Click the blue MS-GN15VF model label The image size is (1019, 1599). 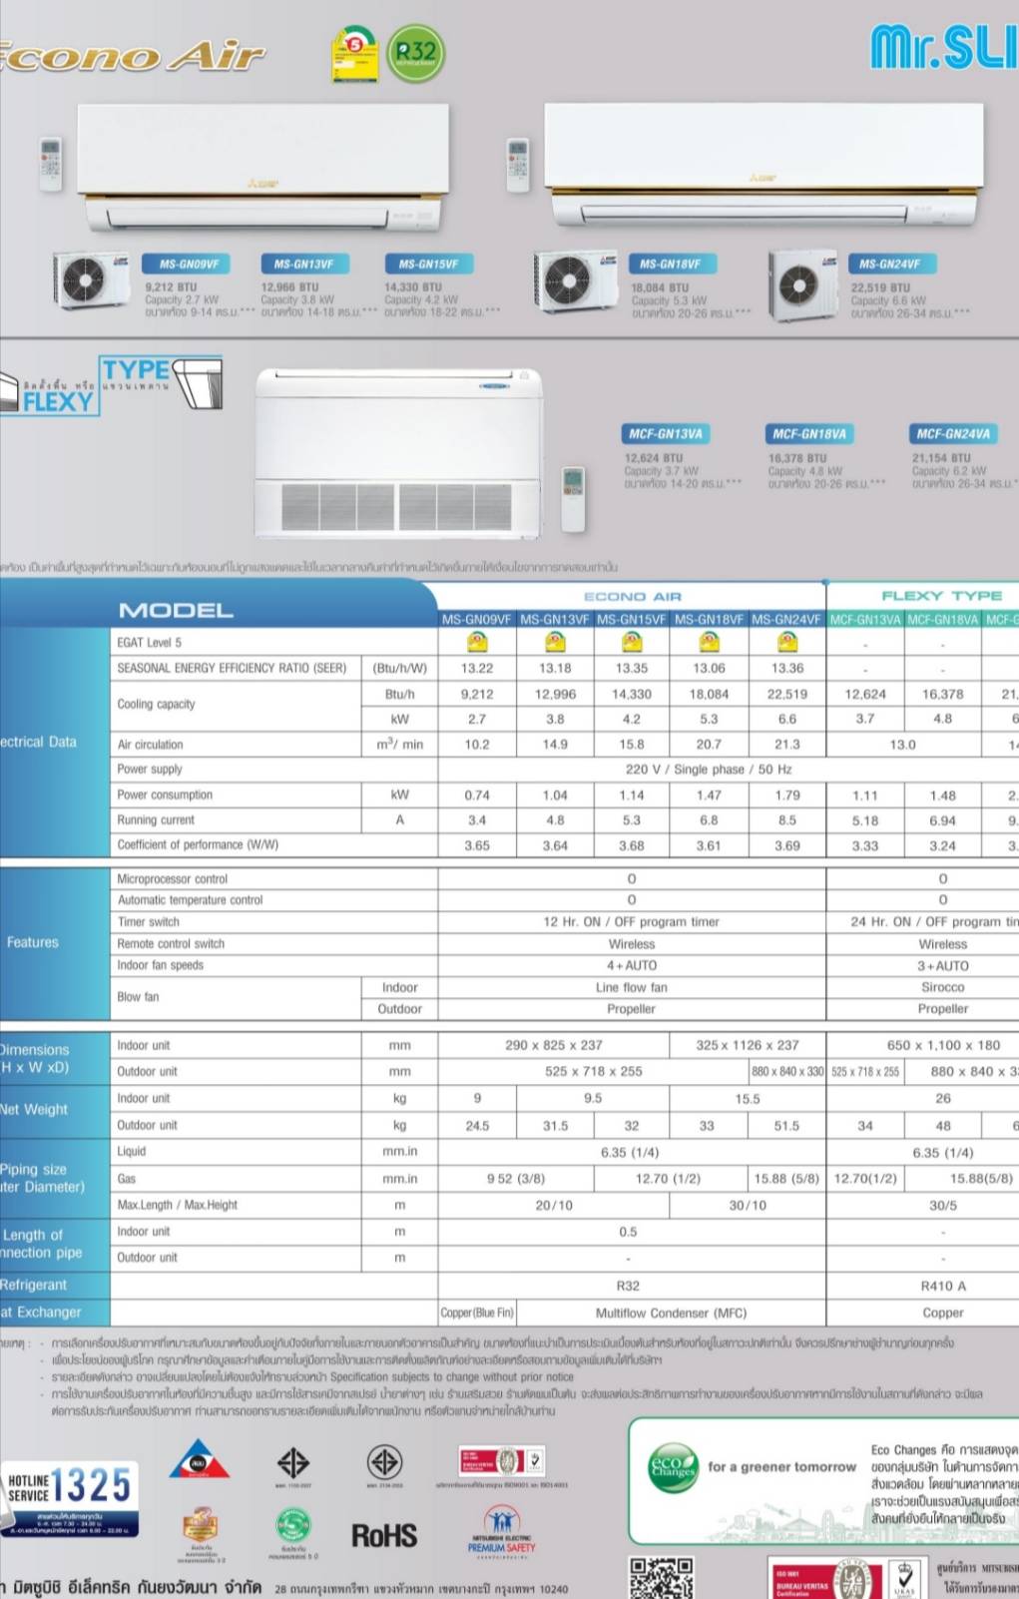click(x=428, y=264)
